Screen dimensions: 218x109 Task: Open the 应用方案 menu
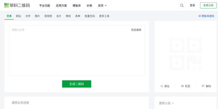click(61, 5)
